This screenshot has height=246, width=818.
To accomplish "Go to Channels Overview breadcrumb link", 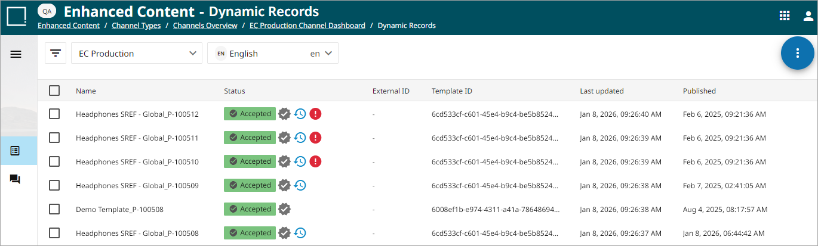I will (205, 26).
